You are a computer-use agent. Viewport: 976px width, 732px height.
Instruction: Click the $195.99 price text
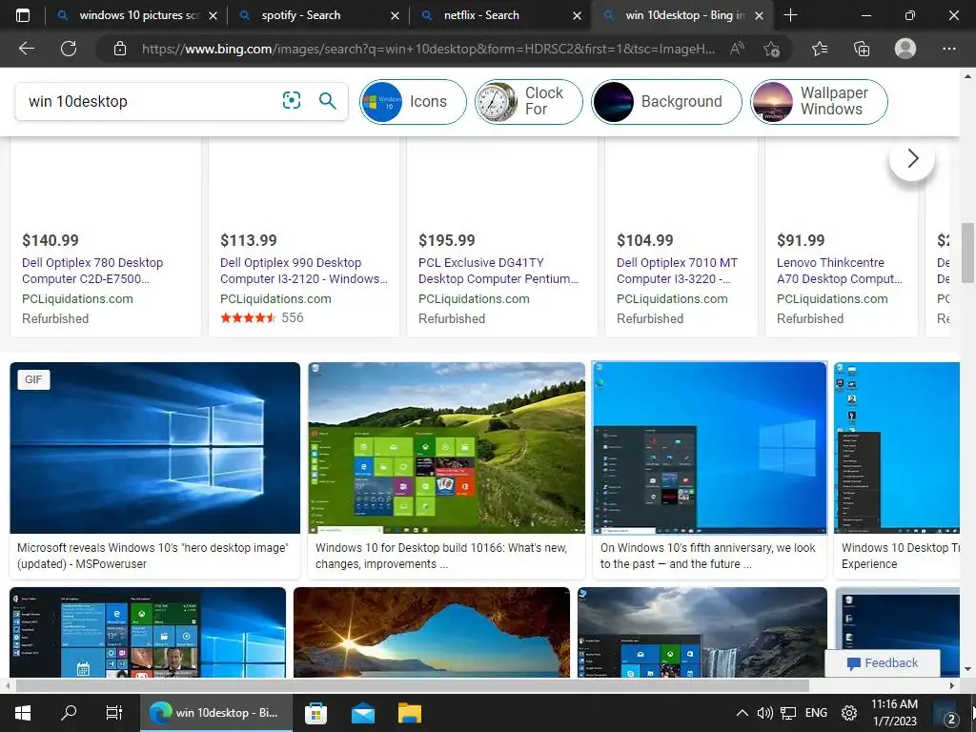447,240
